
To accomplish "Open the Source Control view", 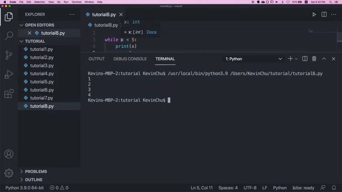I will point(9,55).
